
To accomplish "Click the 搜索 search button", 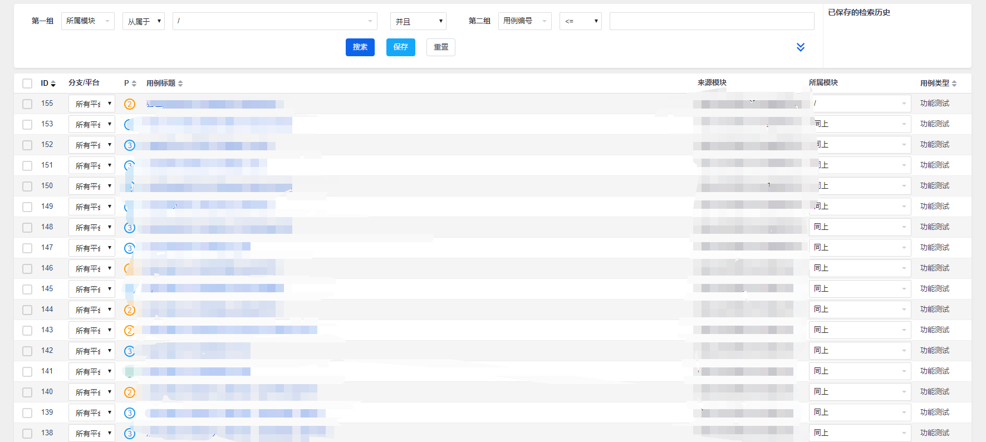I will [360, 47].
